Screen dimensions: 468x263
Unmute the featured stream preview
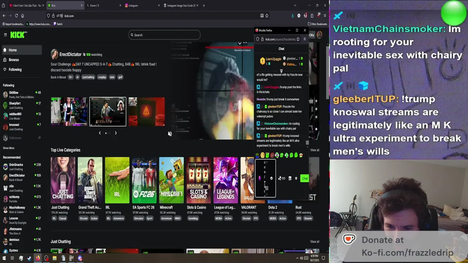(x=170, y=134)
